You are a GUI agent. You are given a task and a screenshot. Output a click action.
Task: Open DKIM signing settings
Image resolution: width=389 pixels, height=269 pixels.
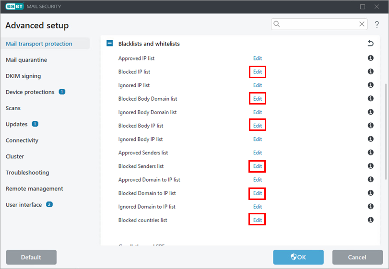point(24,76)
